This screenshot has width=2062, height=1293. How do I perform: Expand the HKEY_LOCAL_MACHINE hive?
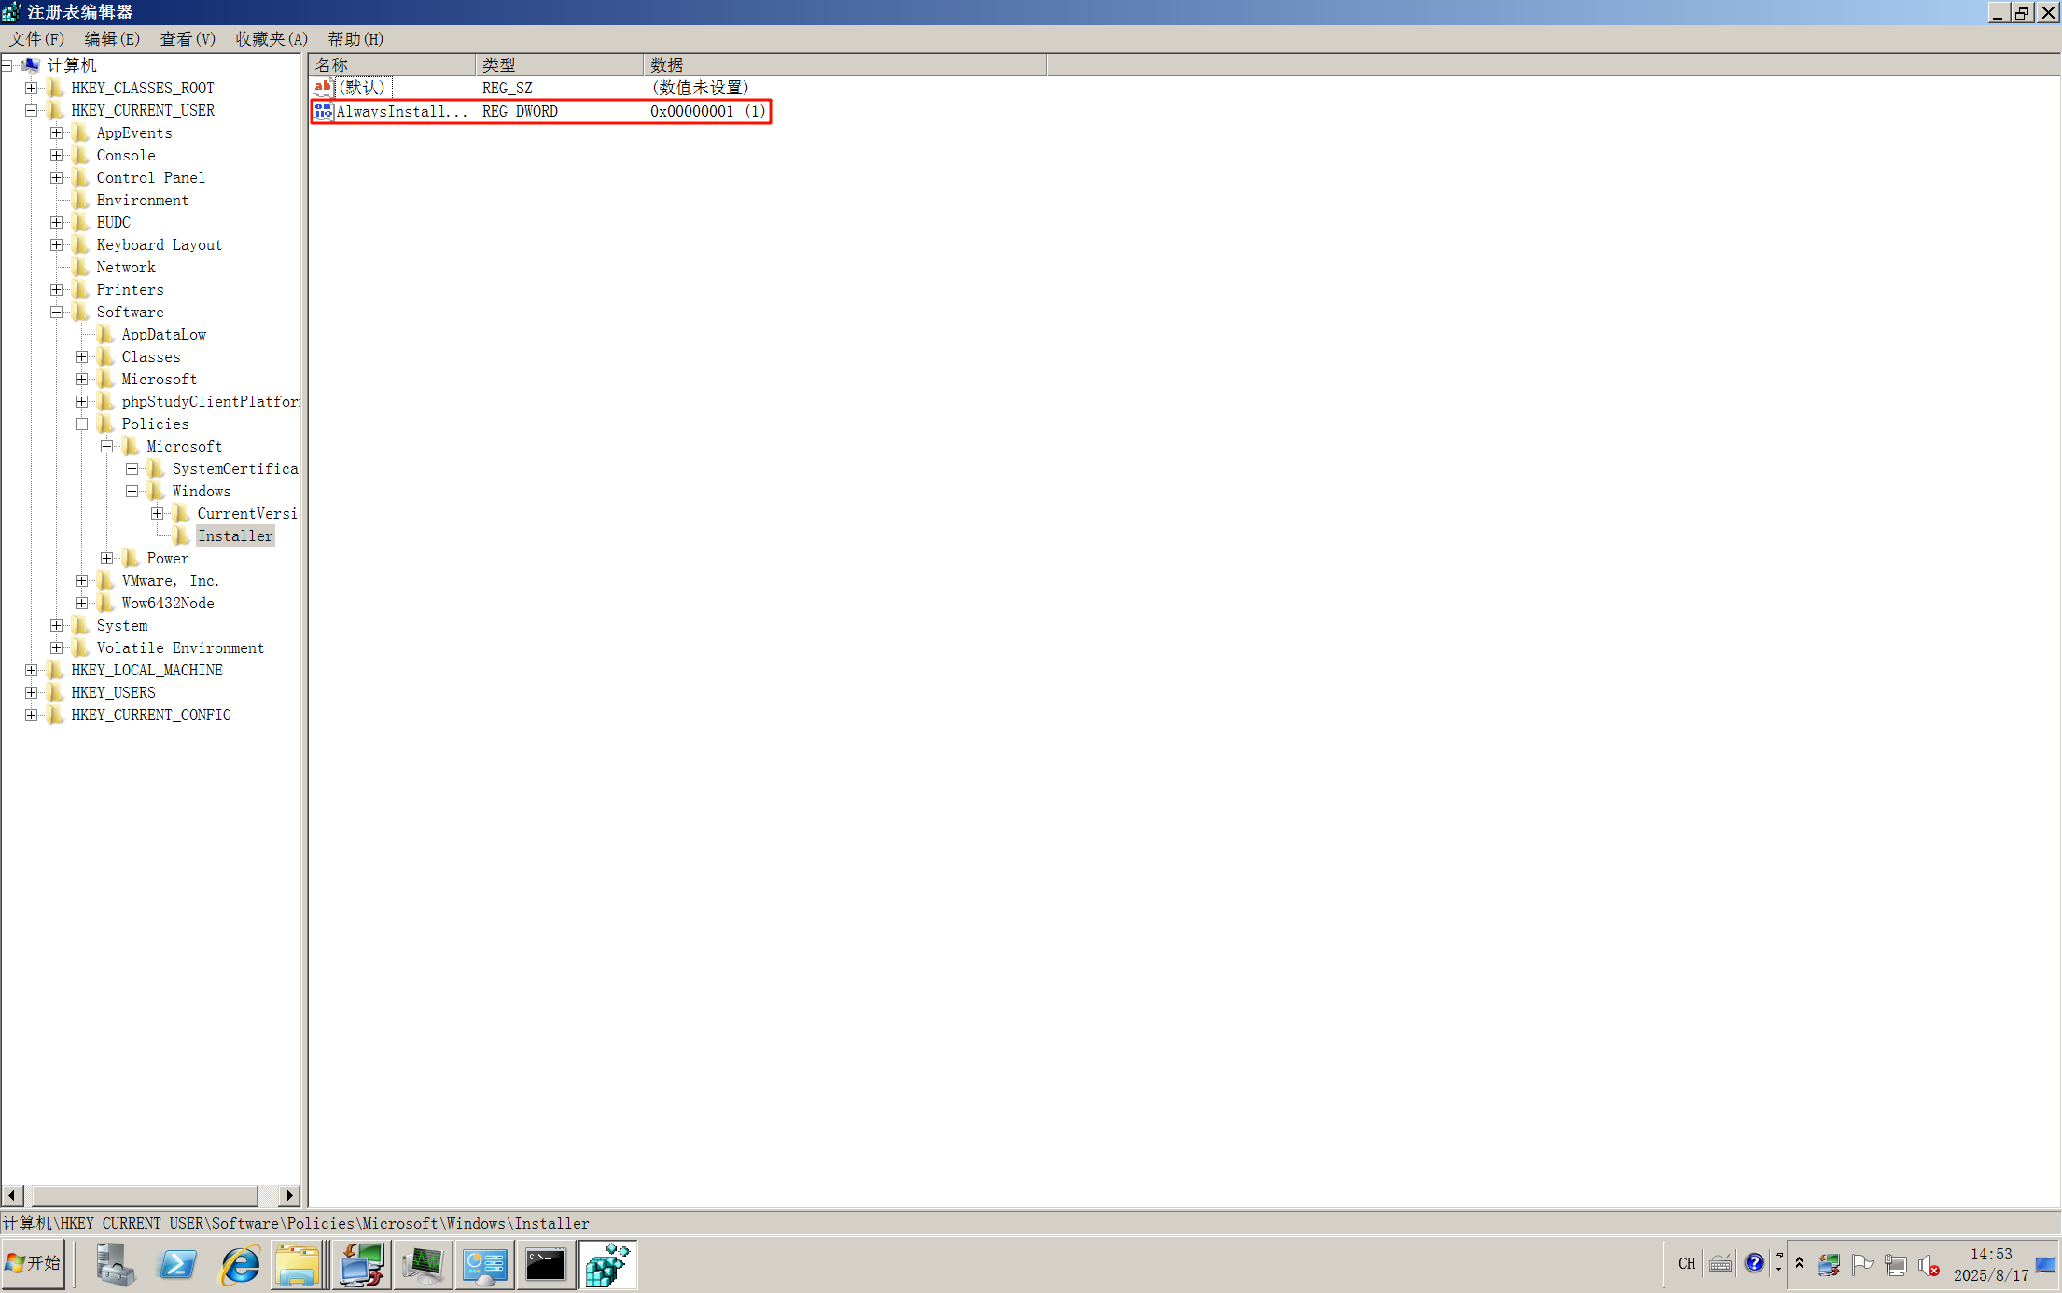32,670
